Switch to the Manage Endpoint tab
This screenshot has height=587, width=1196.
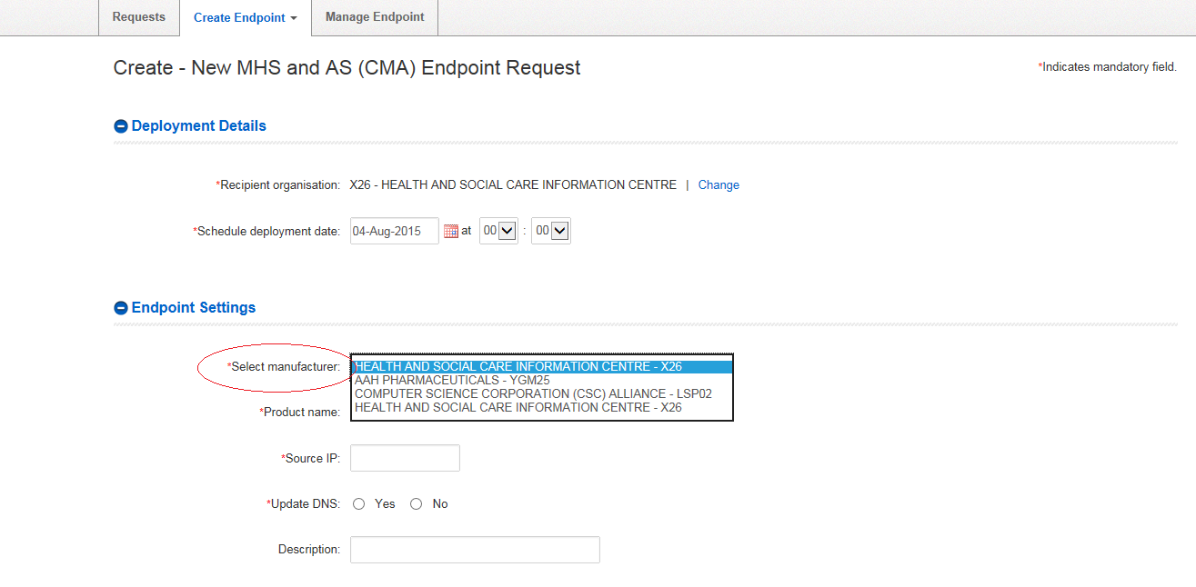pos(375,17)
